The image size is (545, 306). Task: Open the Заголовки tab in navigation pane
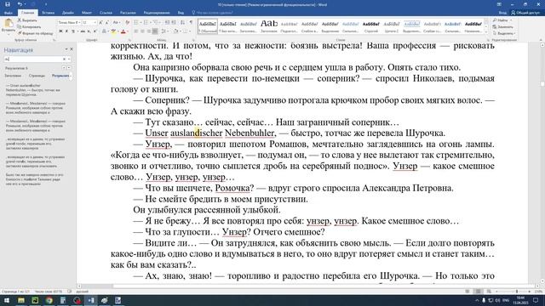pyautogui.click(x=13, y=76)
